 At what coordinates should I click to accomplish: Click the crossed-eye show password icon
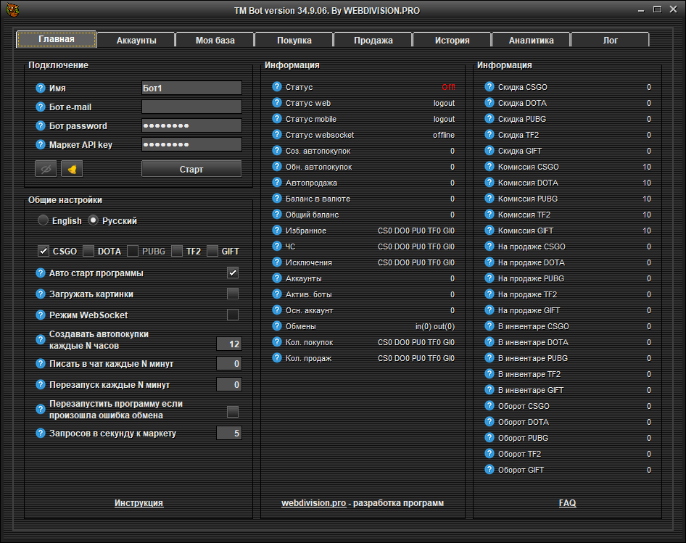click(46, 169)
